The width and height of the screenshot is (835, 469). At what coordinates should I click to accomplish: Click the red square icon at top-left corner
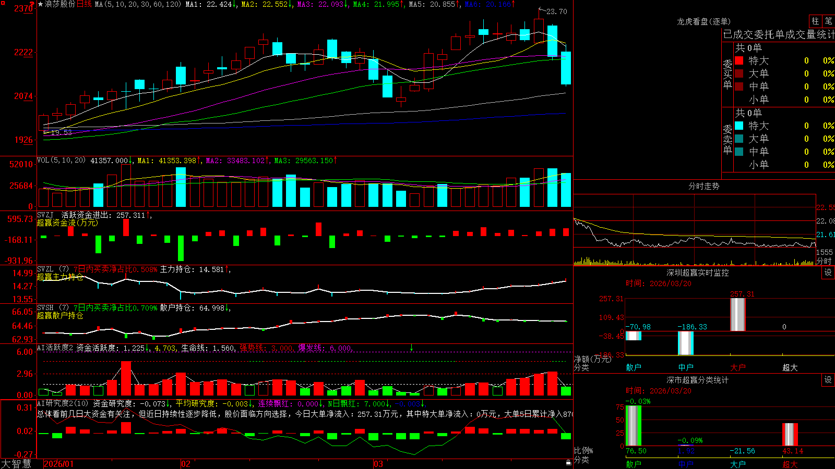3,3
